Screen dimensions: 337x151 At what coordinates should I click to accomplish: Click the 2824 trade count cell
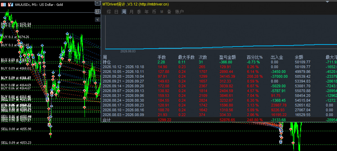click(203, 100)
